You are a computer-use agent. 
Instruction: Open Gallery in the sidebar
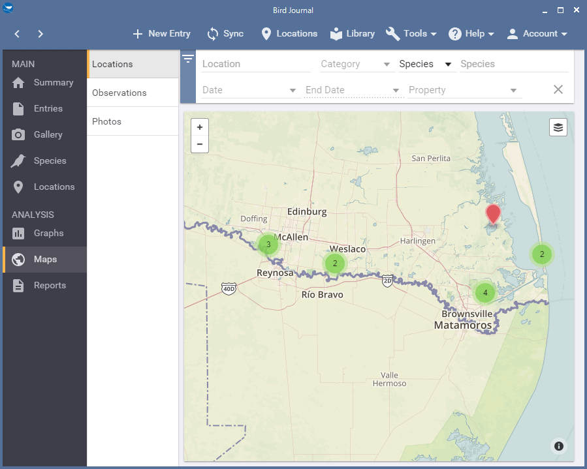44,134
